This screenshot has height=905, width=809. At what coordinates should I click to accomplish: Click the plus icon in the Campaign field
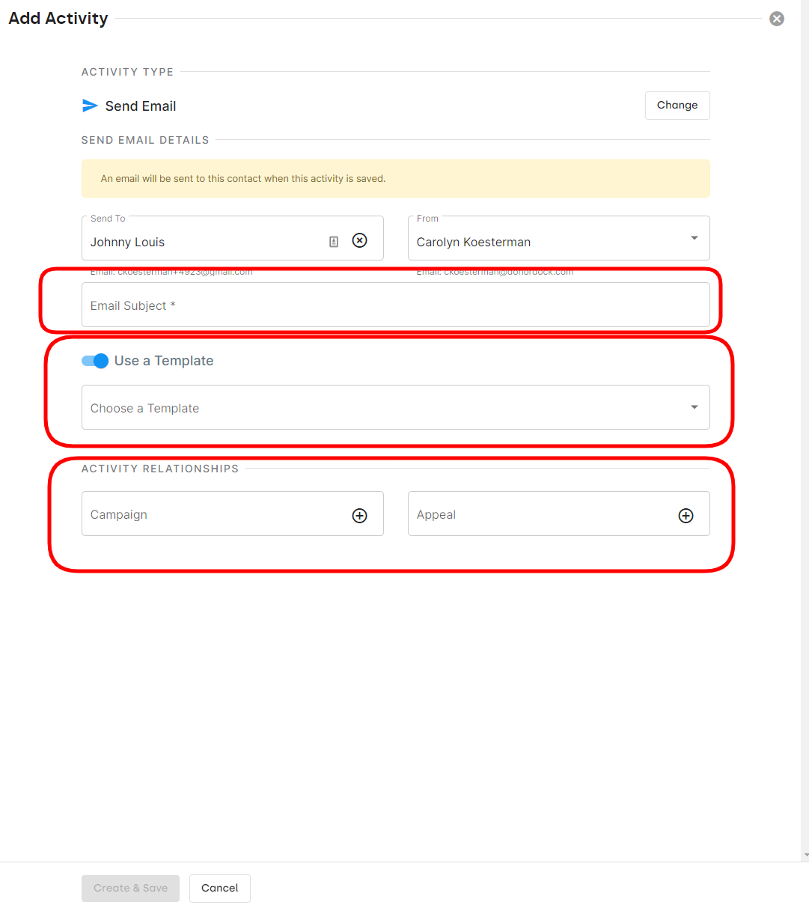[360, 515]
